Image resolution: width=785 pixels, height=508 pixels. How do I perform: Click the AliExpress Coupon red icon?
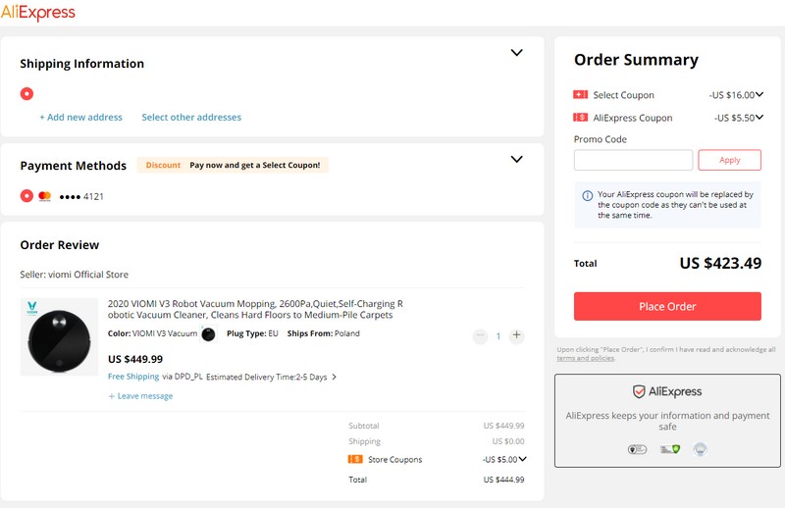tap(580, 118)
